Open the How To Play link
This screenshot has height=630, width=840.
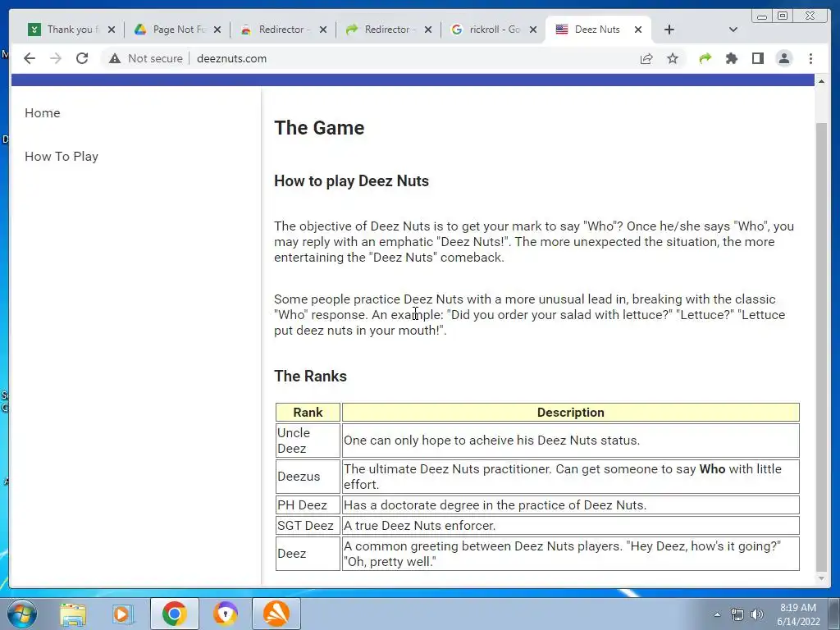tap(62, 157)
